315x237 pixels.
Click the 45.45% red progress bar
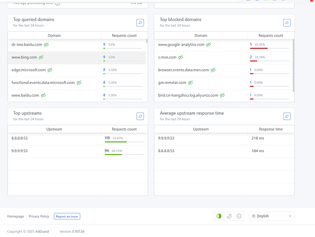pos(259,48)
